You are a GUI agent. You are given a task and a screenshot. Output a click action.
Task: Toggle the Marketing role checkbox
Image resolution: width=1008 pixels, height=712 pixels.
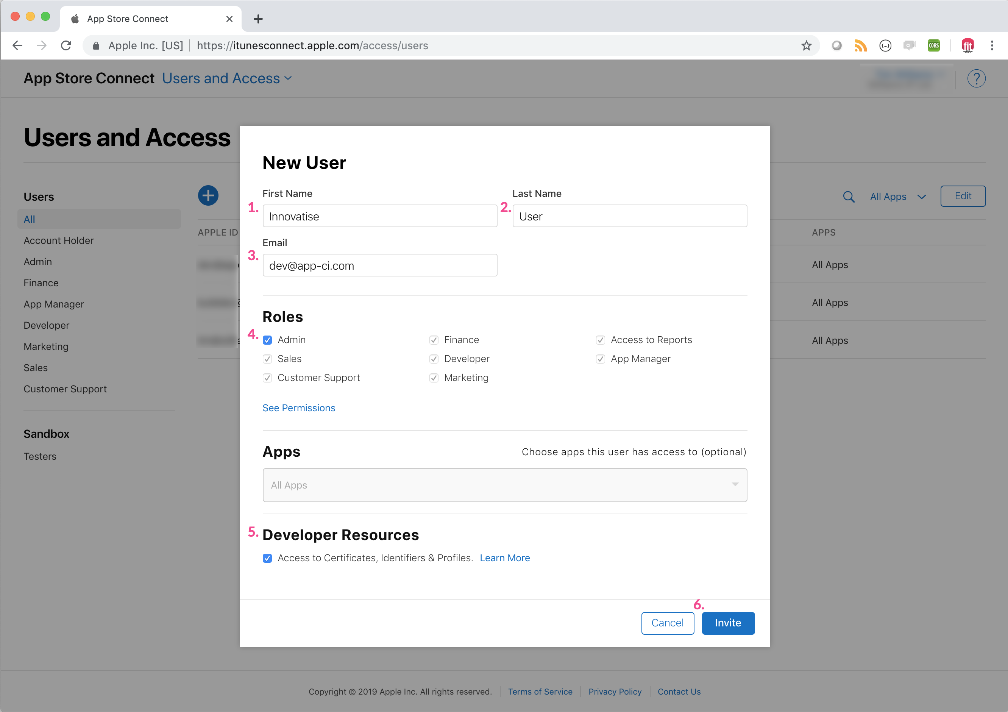[434, 378]
